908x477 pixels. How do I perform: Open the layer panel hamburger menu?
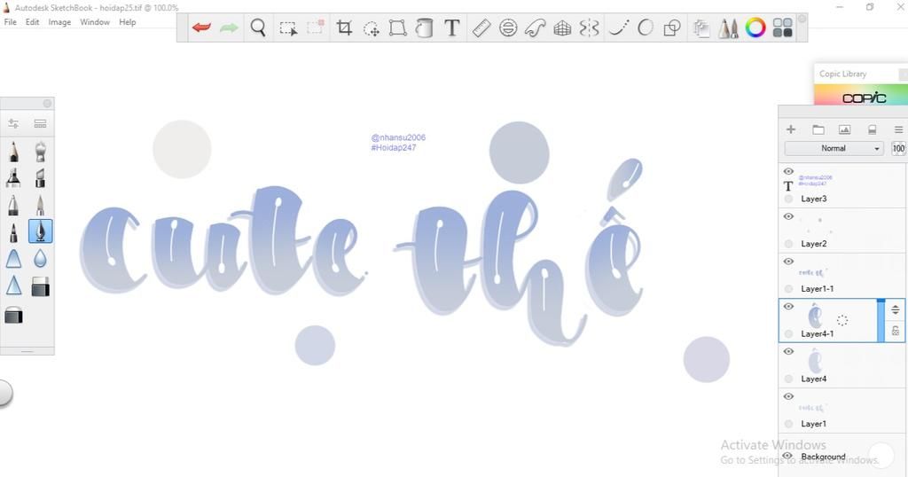pyautogui.click(x=898, y=129)
